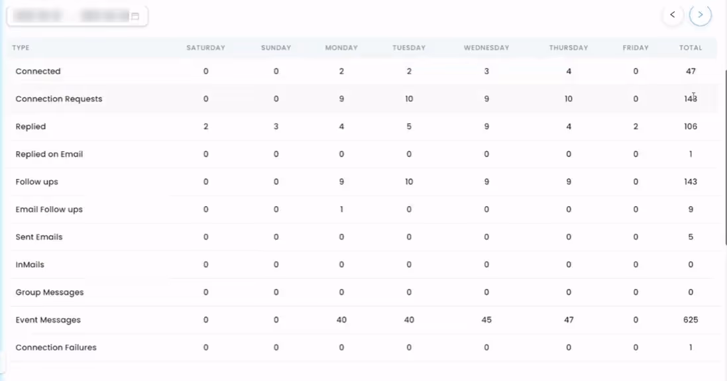Click Email Follow ups Monday value 1
Image resolution: width=727 pixels, height=381 pixels.
click(x=341, y=209)
